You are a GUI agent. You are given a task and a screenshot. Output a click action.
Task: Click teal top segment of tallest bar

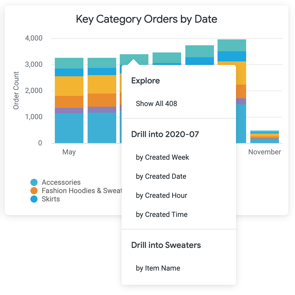232,45
